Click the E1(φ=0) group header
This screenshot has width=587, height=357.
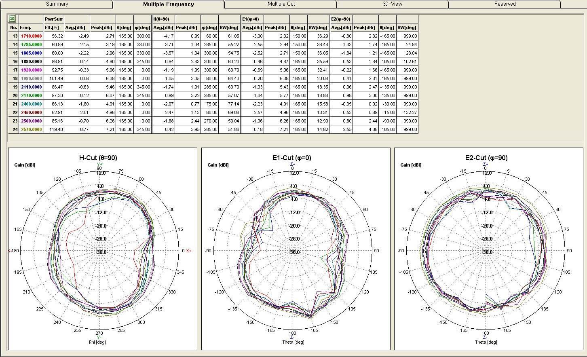point(252,19)
